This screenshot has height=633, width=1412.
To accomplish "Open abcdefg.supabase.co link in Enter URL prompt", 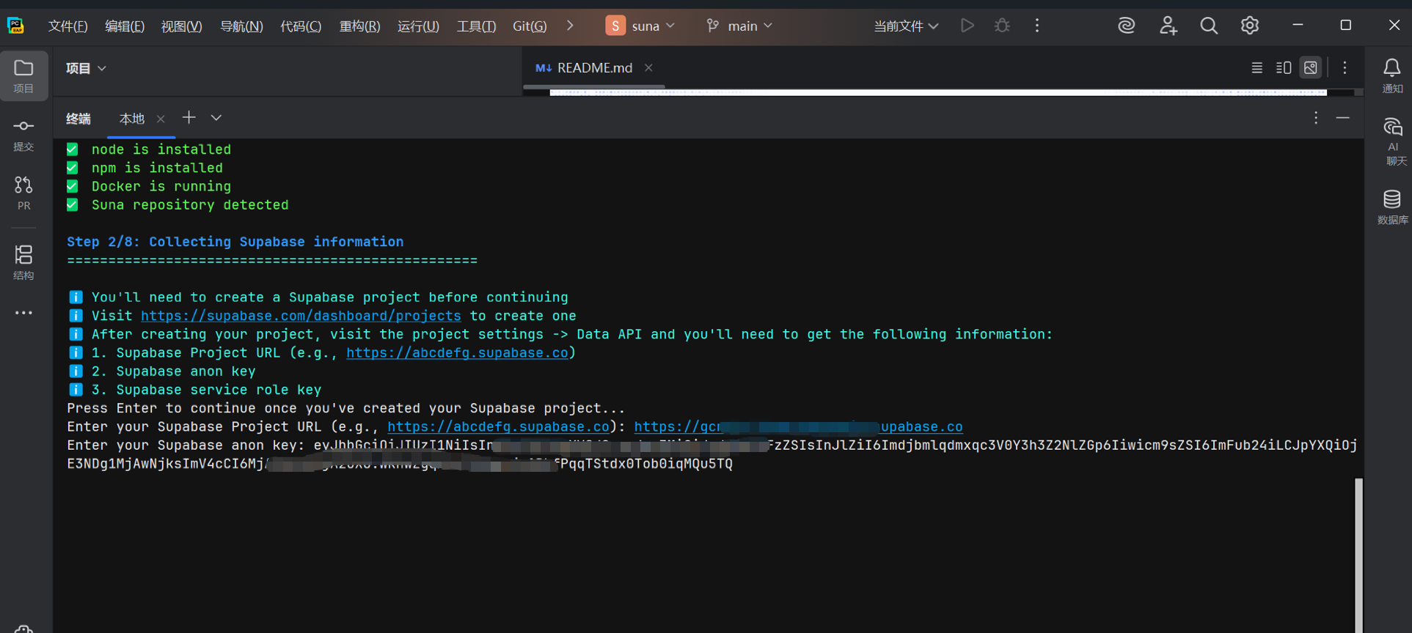I will click(498, 426).
